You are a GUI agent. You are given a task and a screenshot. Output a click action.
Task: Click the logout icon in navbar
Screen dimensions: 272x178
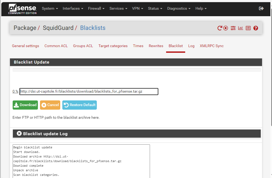tap(261, 9)
